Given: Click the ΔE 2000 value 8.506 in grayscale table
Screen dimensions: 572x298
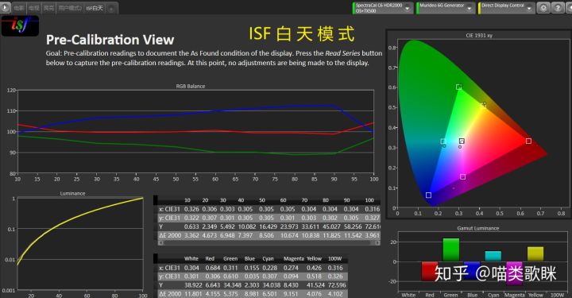Looking at the screenshot, I should point(266,236).
